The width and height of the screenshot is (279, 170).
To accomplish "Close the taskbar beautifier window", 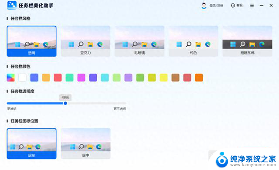I will pyautogui.click(x=271, y=6).
